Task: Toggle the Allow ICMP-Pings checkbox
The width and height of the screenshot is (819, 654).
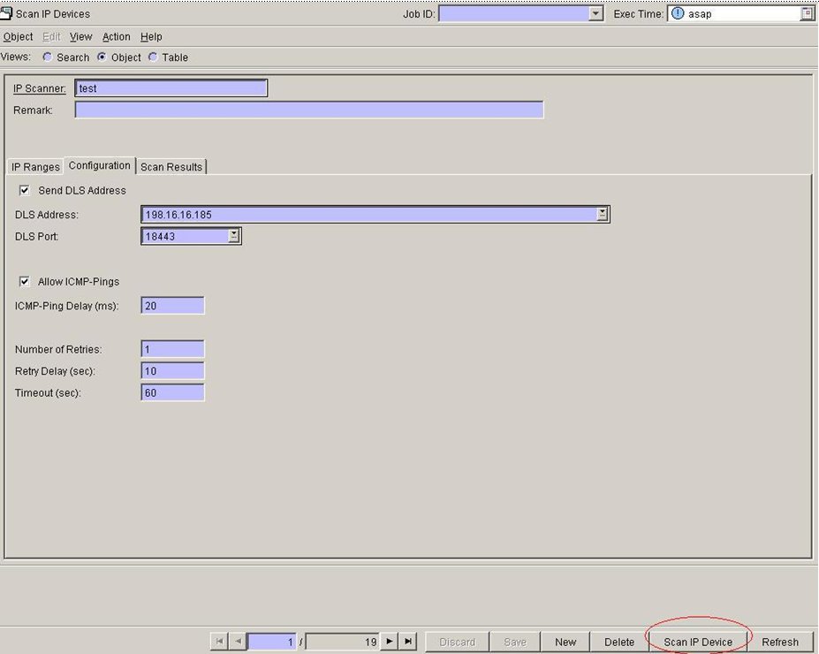Action: (25, 282)
